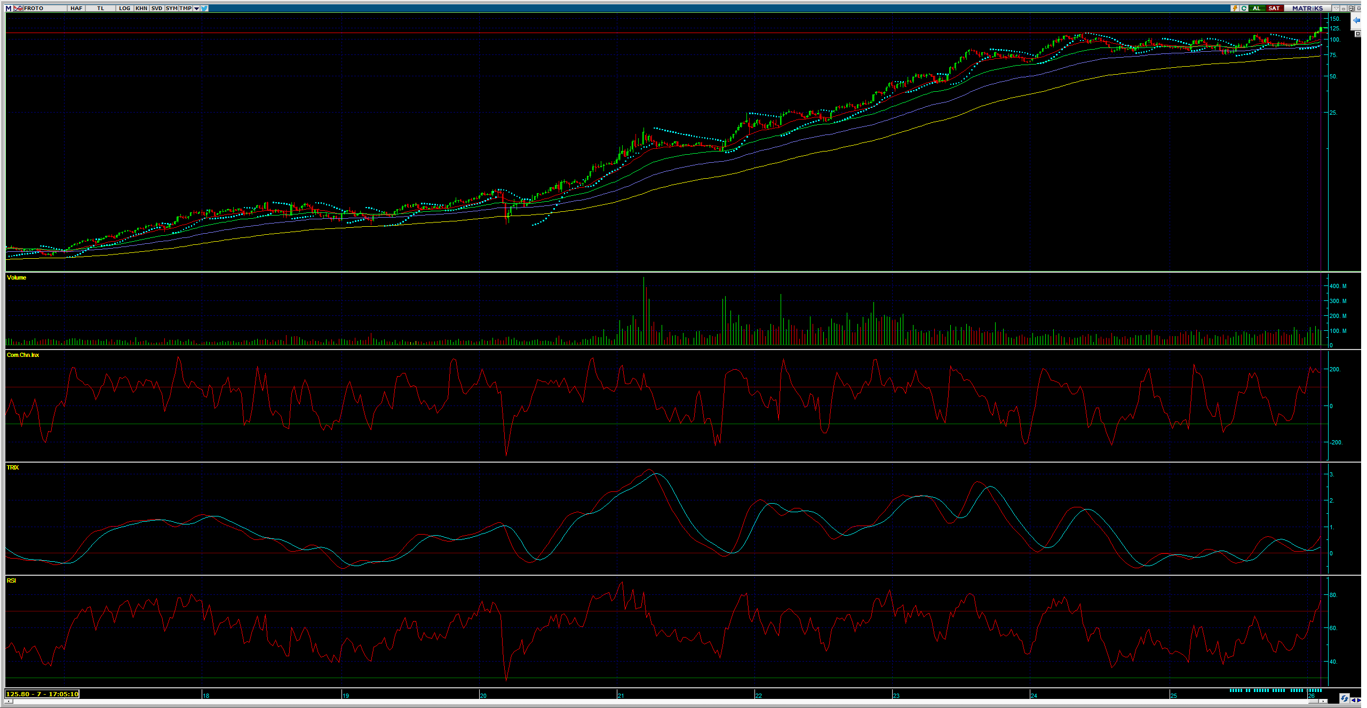Toggle the SVD option
The image size is (1367, 708).
click(x=156, y=8)
